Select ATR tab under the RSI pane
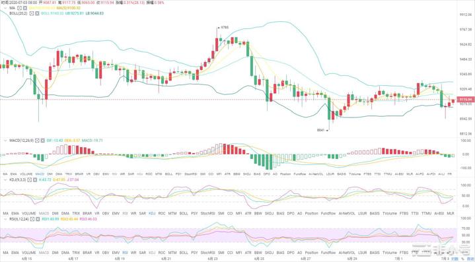 tap(248, 253)
